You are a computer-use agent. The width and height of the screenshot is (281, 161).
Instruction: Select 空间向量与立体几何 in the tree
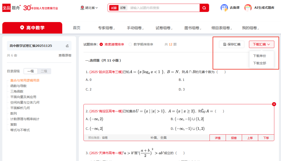[x=25, y=102]
